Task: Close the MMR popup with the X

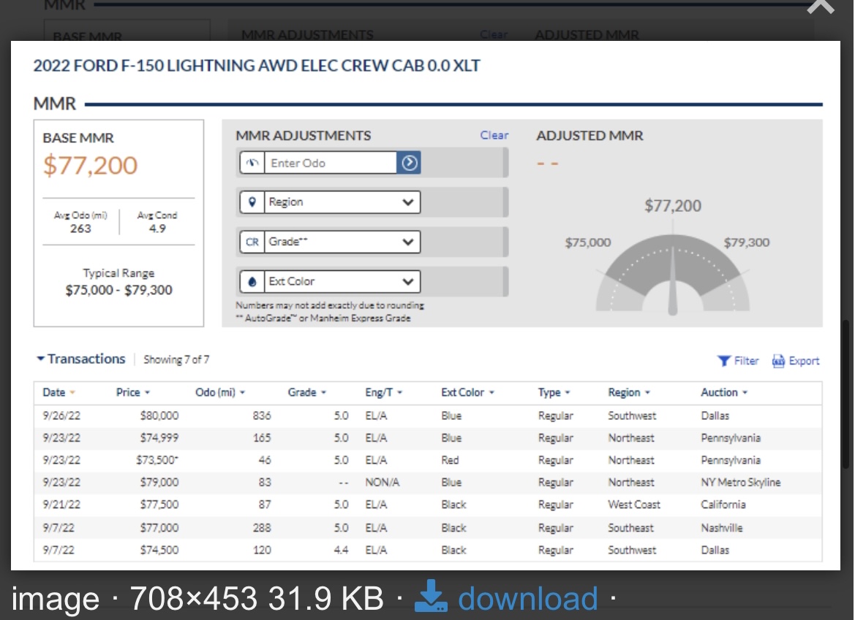Action: pos(821,7)
